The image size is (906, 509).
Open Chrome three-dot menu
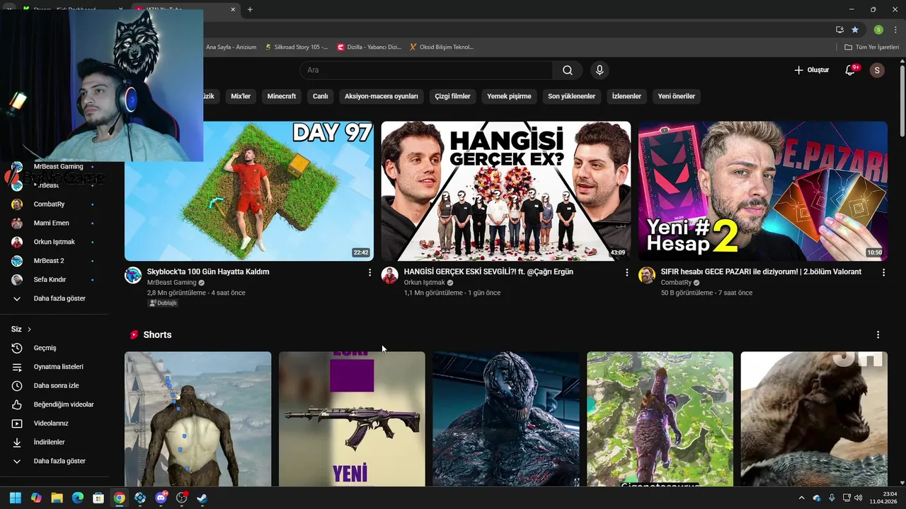pos(895,30)
